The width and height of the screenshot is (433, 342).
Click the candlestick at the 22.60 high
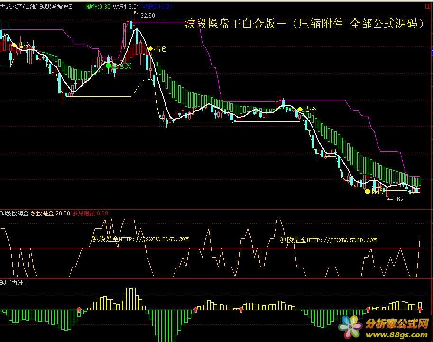[134, 25]
